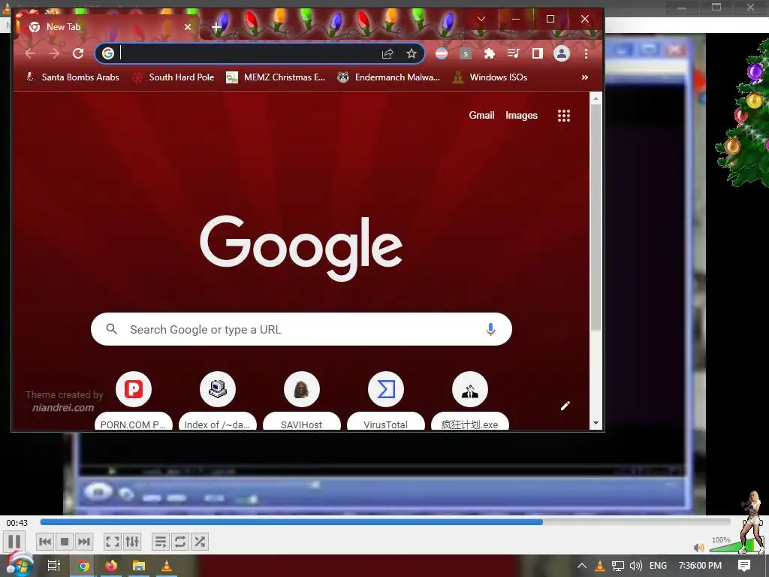The height and width of the screenshot is (577, 769).
Task: Mute VLC with speaker icon
Action: pyautogui.click(x=699, y=548)
